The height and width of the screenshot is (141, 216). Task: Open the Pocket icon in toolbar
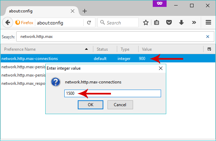169,22
